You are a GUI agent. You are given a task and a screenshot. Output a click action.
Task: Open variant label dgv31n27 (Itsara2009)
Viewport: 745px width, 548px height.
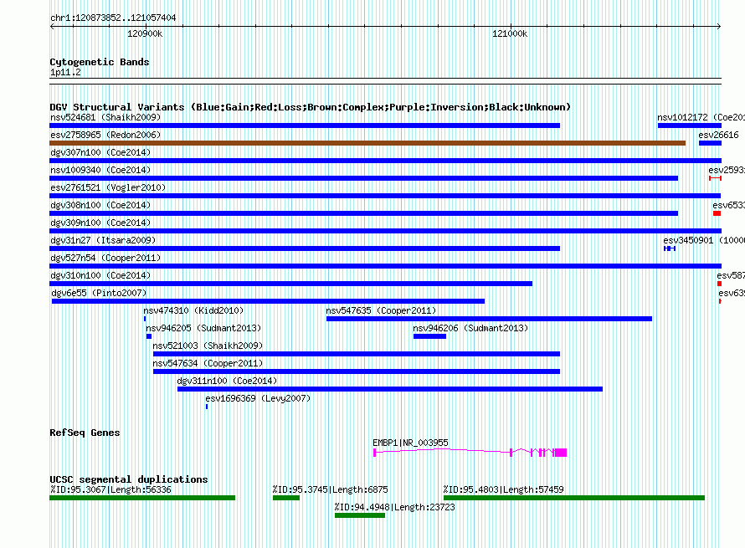click(103, 240)
